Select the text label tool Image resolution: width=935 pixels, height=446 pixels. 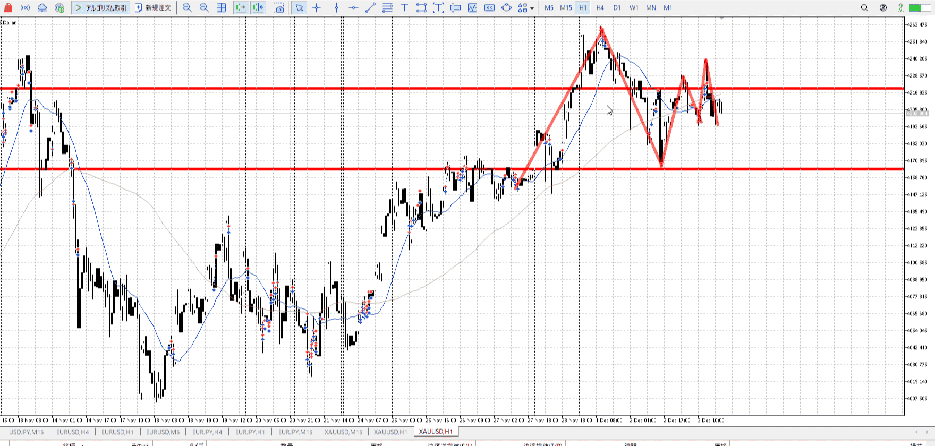click(404, 8)
